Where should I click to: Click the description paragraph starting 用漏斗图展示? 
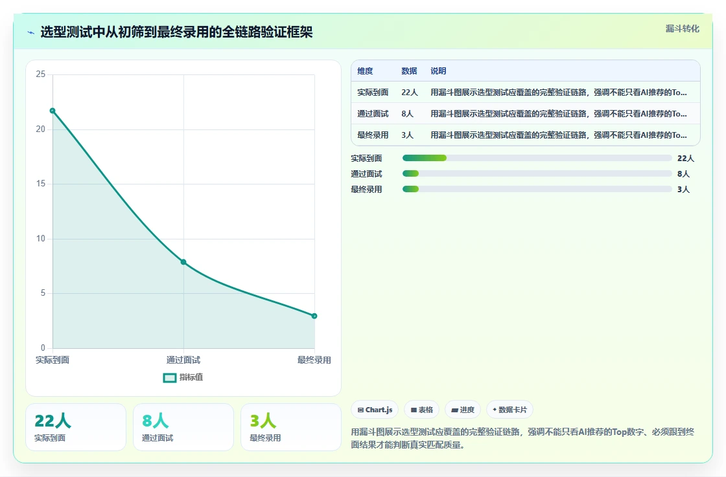coord(522,438)
